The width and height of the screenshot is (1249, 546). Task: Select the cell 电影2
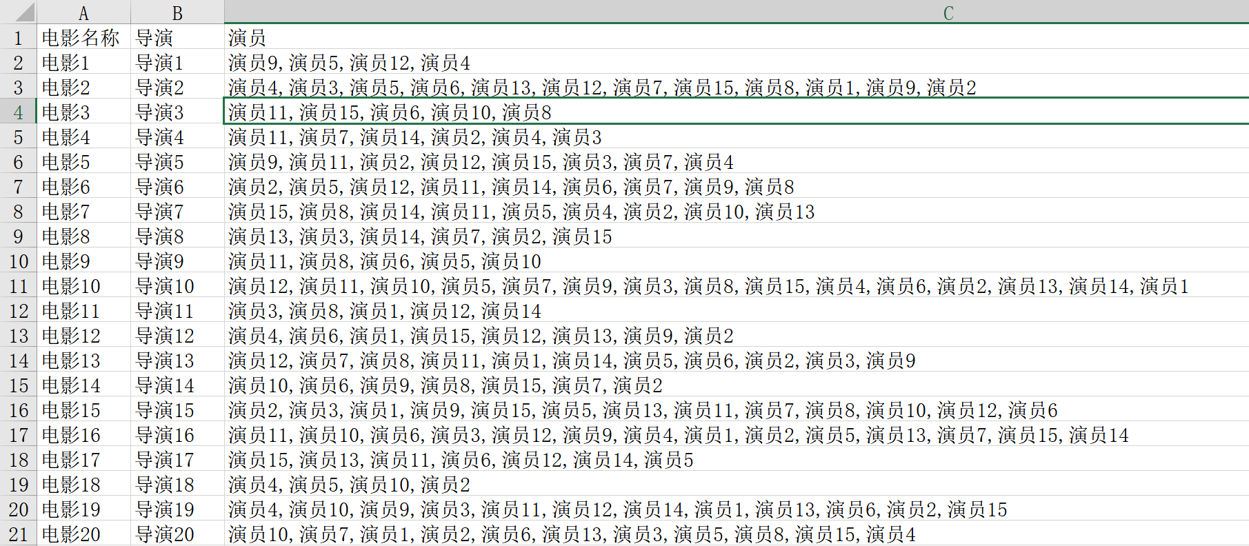(83, 87)
